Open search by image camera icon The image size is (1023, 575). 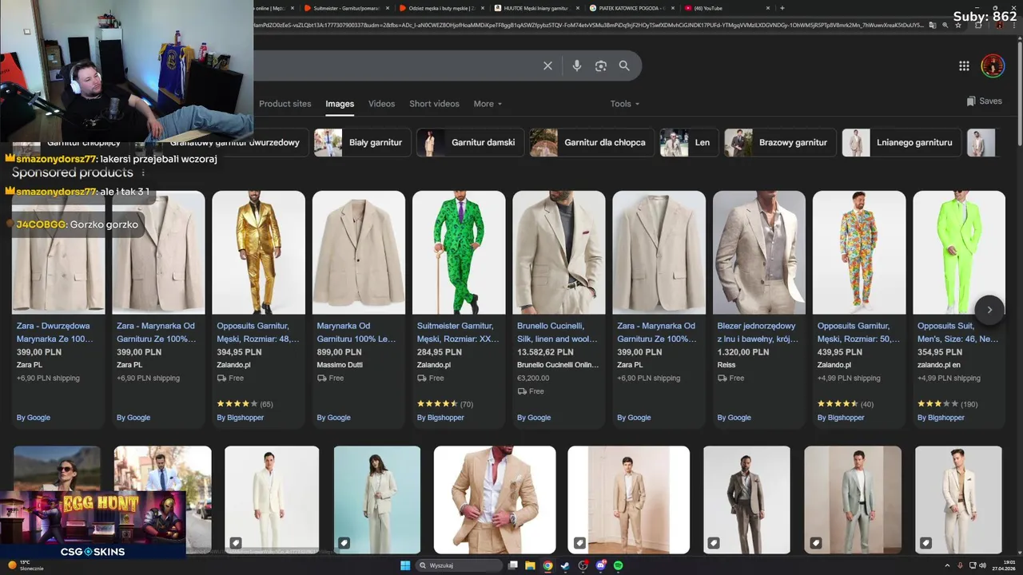[x=601, y=65]
